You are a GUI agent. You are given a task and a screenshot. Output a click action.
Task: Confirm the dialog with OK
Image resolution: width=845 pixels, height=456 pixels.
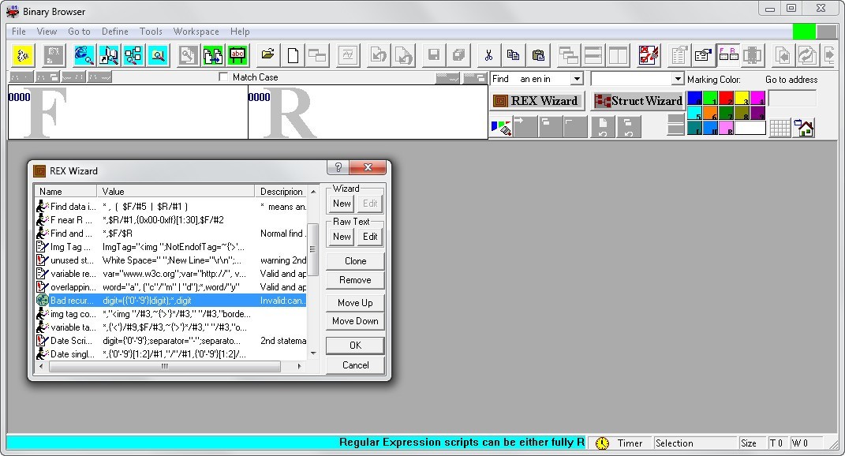pyautogui.click(x=355, y=346)
